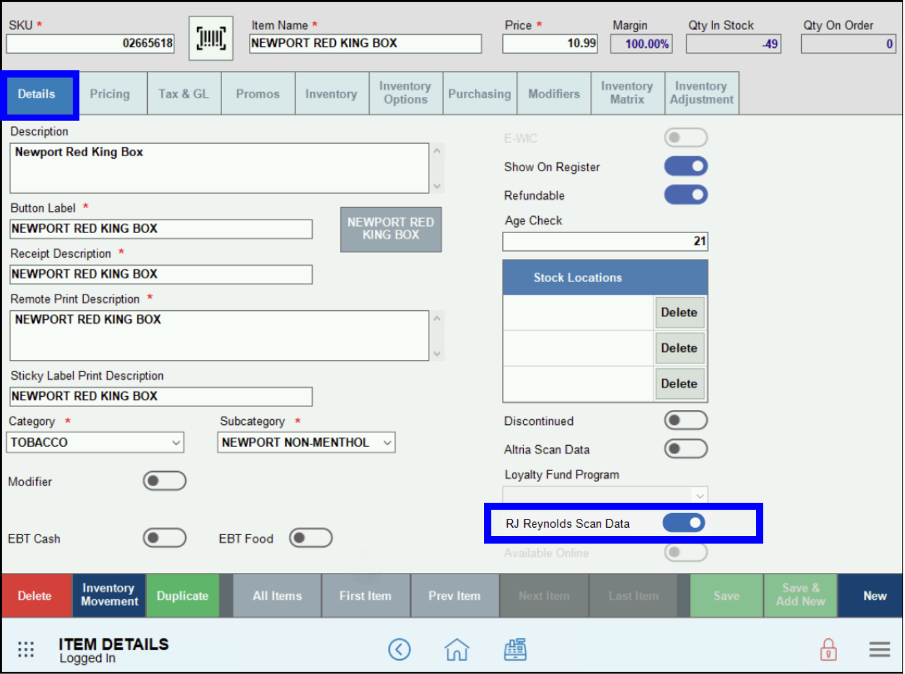Viewport: 905px width, 674px height.
Task: Jump to Last Item
Action: (633, 596)
